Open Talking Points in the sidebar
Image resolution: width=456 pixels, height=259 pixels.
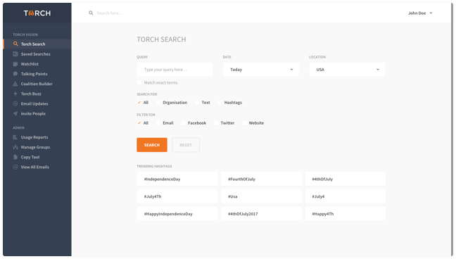coord(37,74)
